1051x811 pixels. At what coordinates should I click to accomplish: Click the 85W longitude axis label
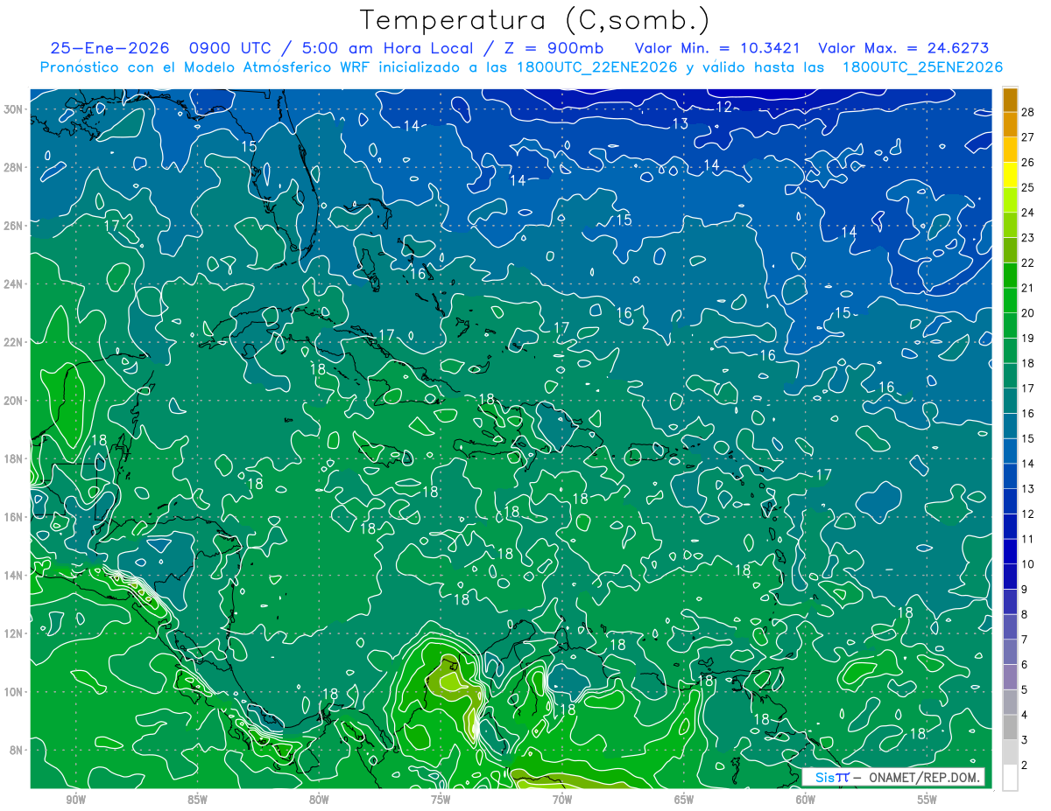tap(198, 800)
